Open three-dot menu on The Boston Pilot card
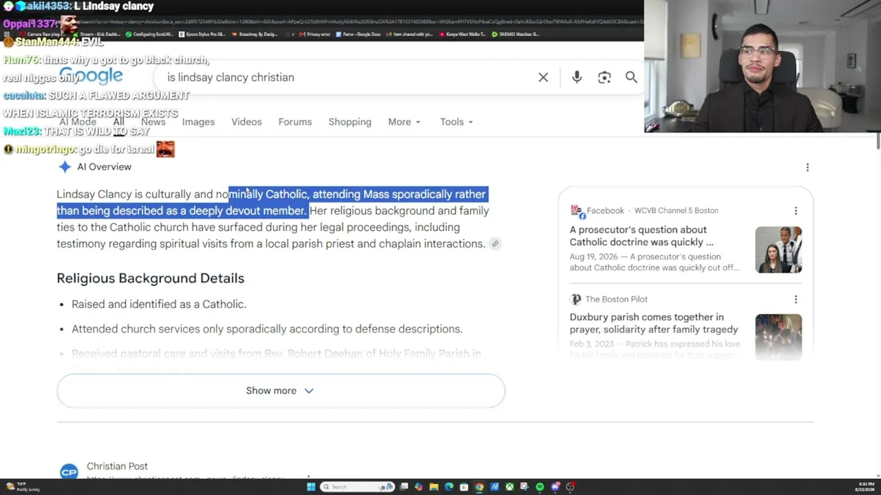The image size is (881, 495). pos(796,299)
